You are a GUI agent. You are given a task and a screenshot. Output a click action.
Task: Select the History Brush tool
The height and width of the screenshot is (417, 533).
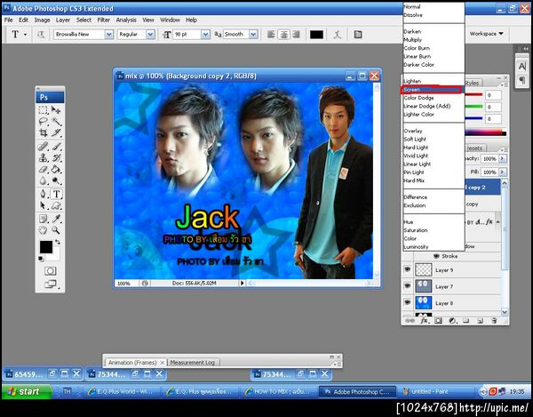pos(56,158)
